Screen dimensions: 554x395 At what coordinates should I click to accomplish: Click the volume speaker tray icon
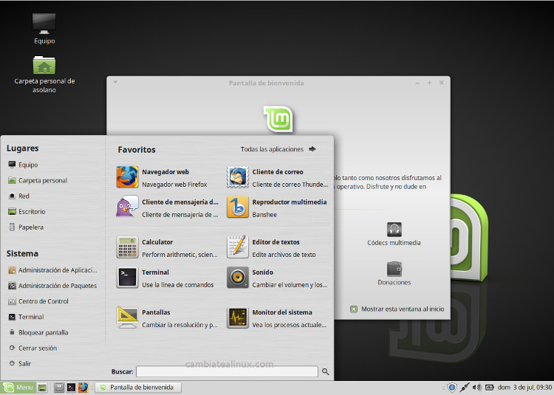(476, 388)
